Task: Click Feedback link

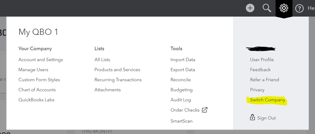Action: click(x=260, y=70)
